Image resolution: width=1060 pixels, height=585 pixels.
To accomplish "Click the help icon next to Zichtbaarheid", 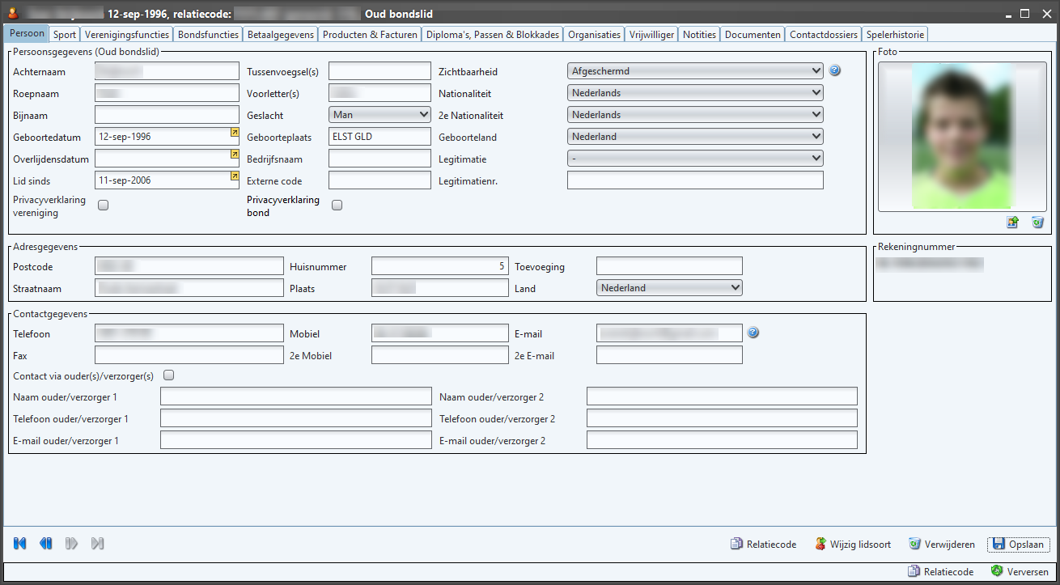I will [x=835, y=70].
